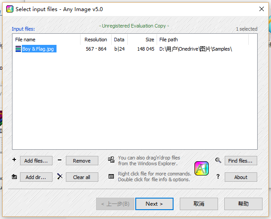Click the X icon beside Clear all
This screenshot has width=271, height=219.
pyautogui.click(x=60, y=177)
